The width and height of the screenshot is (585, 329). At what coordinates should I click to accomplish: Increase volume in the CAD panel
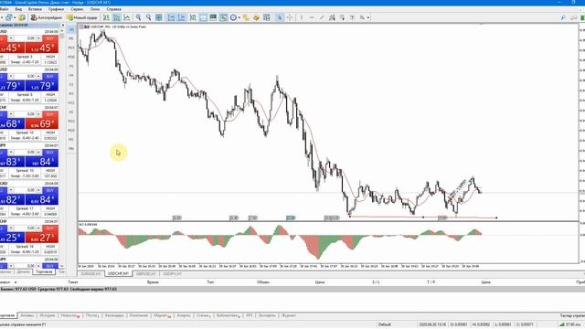pos(38,190)
